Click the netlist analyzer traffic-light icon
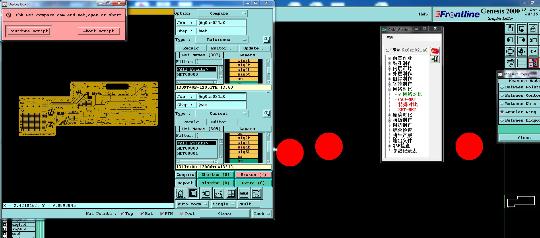 [x=533, y=63]
